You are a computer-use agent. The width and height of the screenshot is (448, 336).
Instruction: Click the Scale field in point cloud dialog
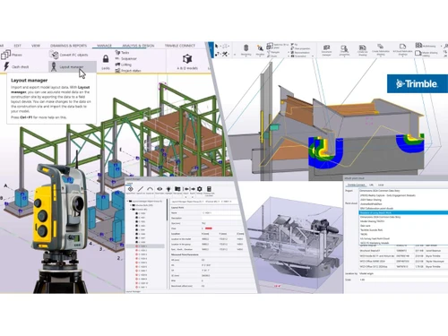(403, 280)
